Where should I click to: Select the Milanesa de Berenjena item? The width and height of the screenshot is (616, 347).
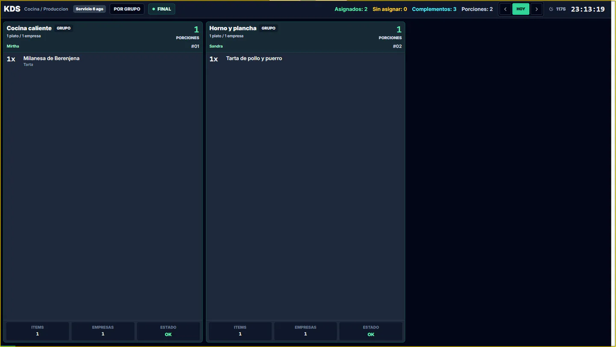click(51, 58)
